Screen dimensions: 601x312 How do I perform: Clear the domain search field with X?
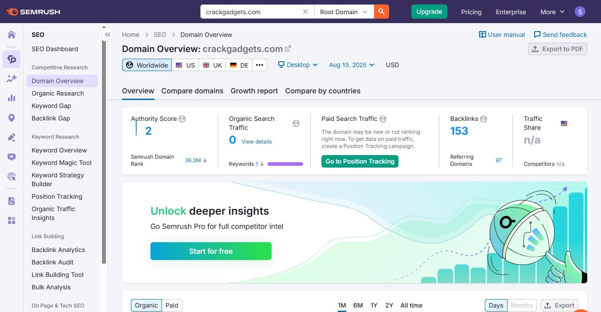tap(305, 12)
